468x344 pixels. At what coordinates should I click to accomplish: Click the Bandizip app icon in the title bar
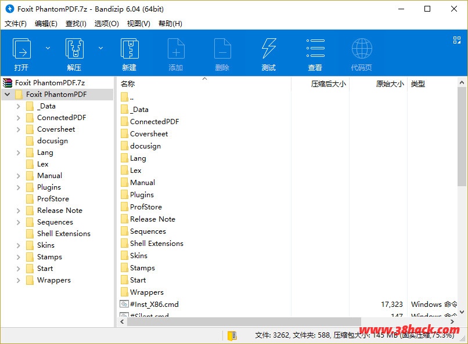tap(9, 9)
